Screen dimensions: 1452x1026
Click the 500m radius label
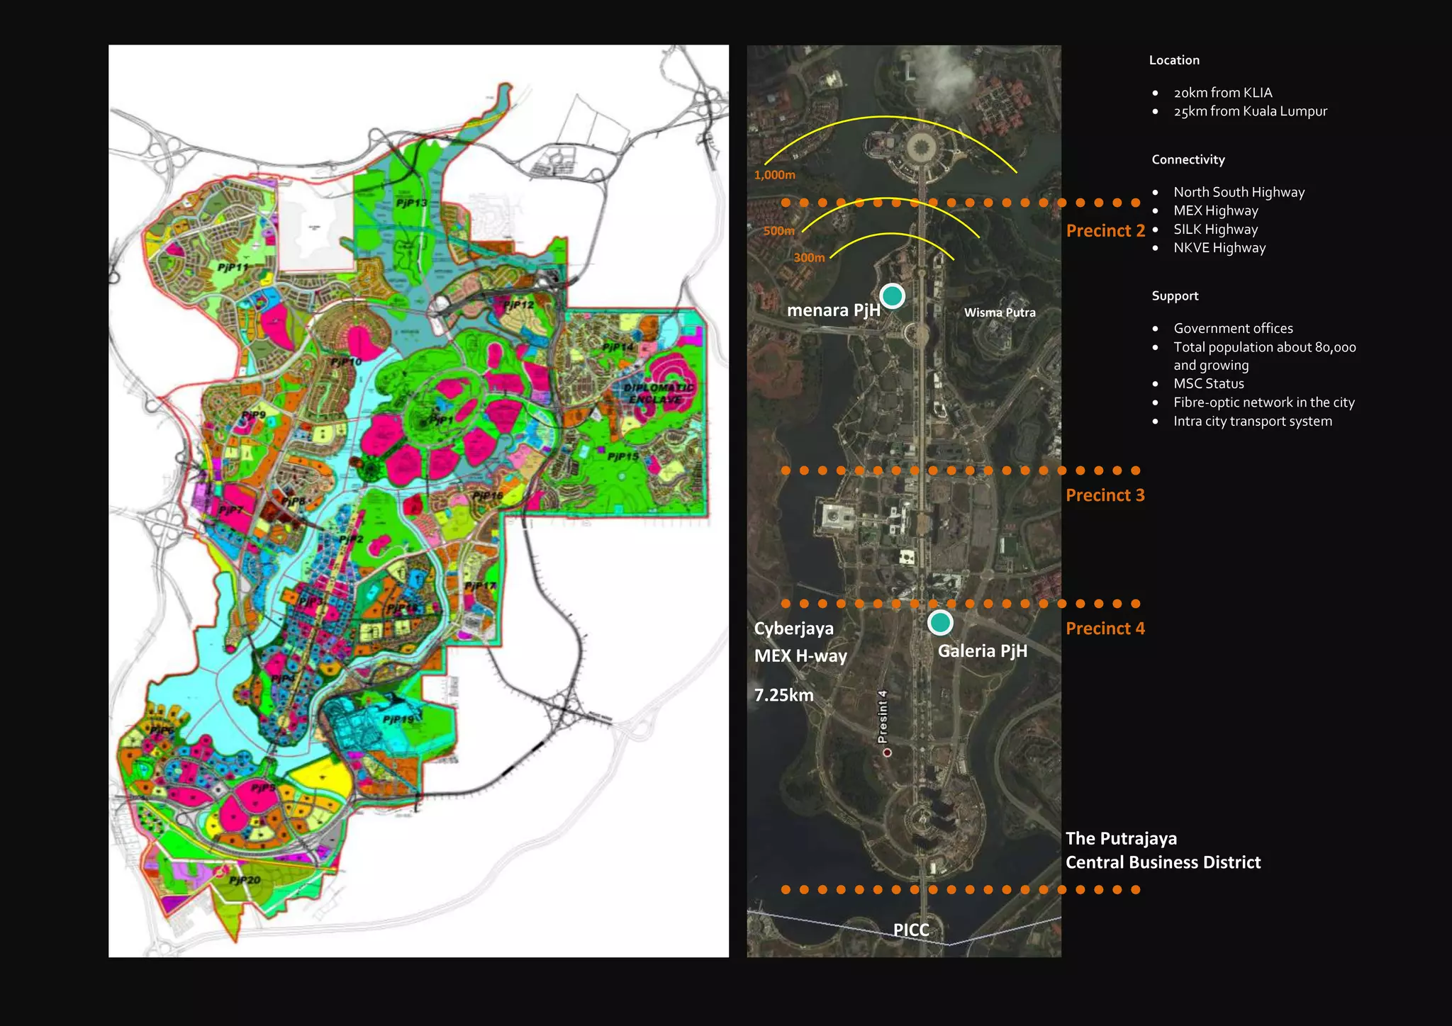point(778,231)
